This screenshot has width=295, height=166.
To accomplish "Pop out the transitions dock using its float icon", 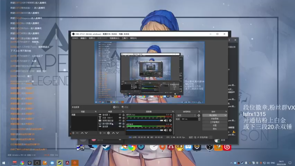I will click(199, 112).
